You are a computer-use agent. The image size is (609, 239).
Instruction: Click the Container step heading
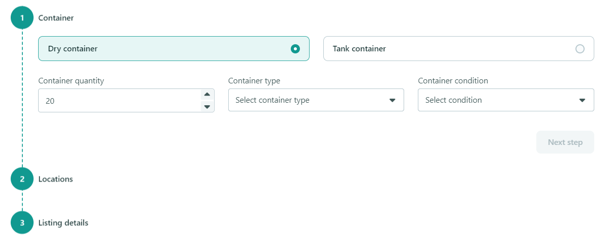coord(56,18)
